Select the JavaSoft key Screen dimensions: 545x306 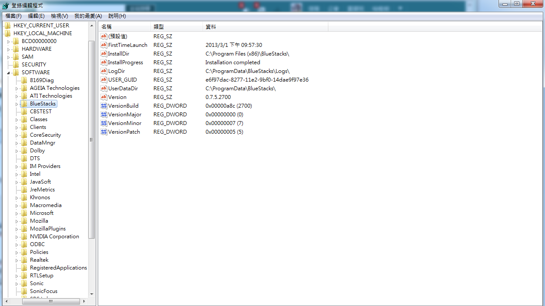[40, 182]
